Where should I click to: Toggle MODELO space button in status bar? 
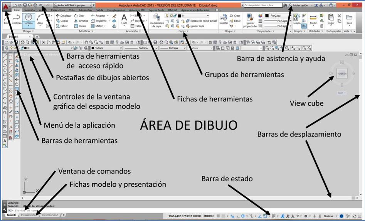coord(209,216)
